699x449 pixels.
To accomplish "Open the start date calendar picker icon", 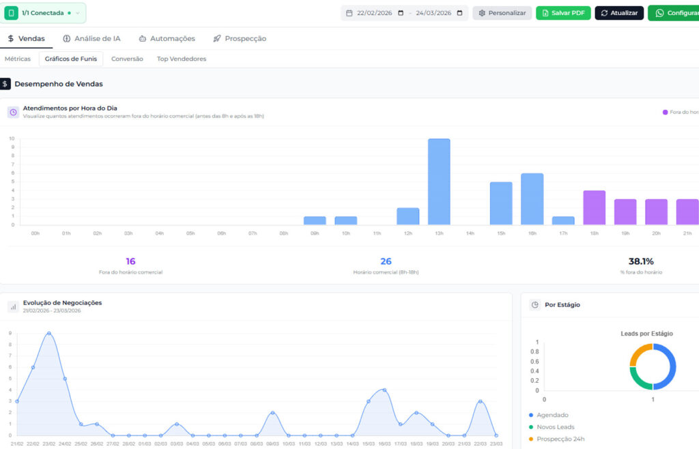I will click(401, 13).
